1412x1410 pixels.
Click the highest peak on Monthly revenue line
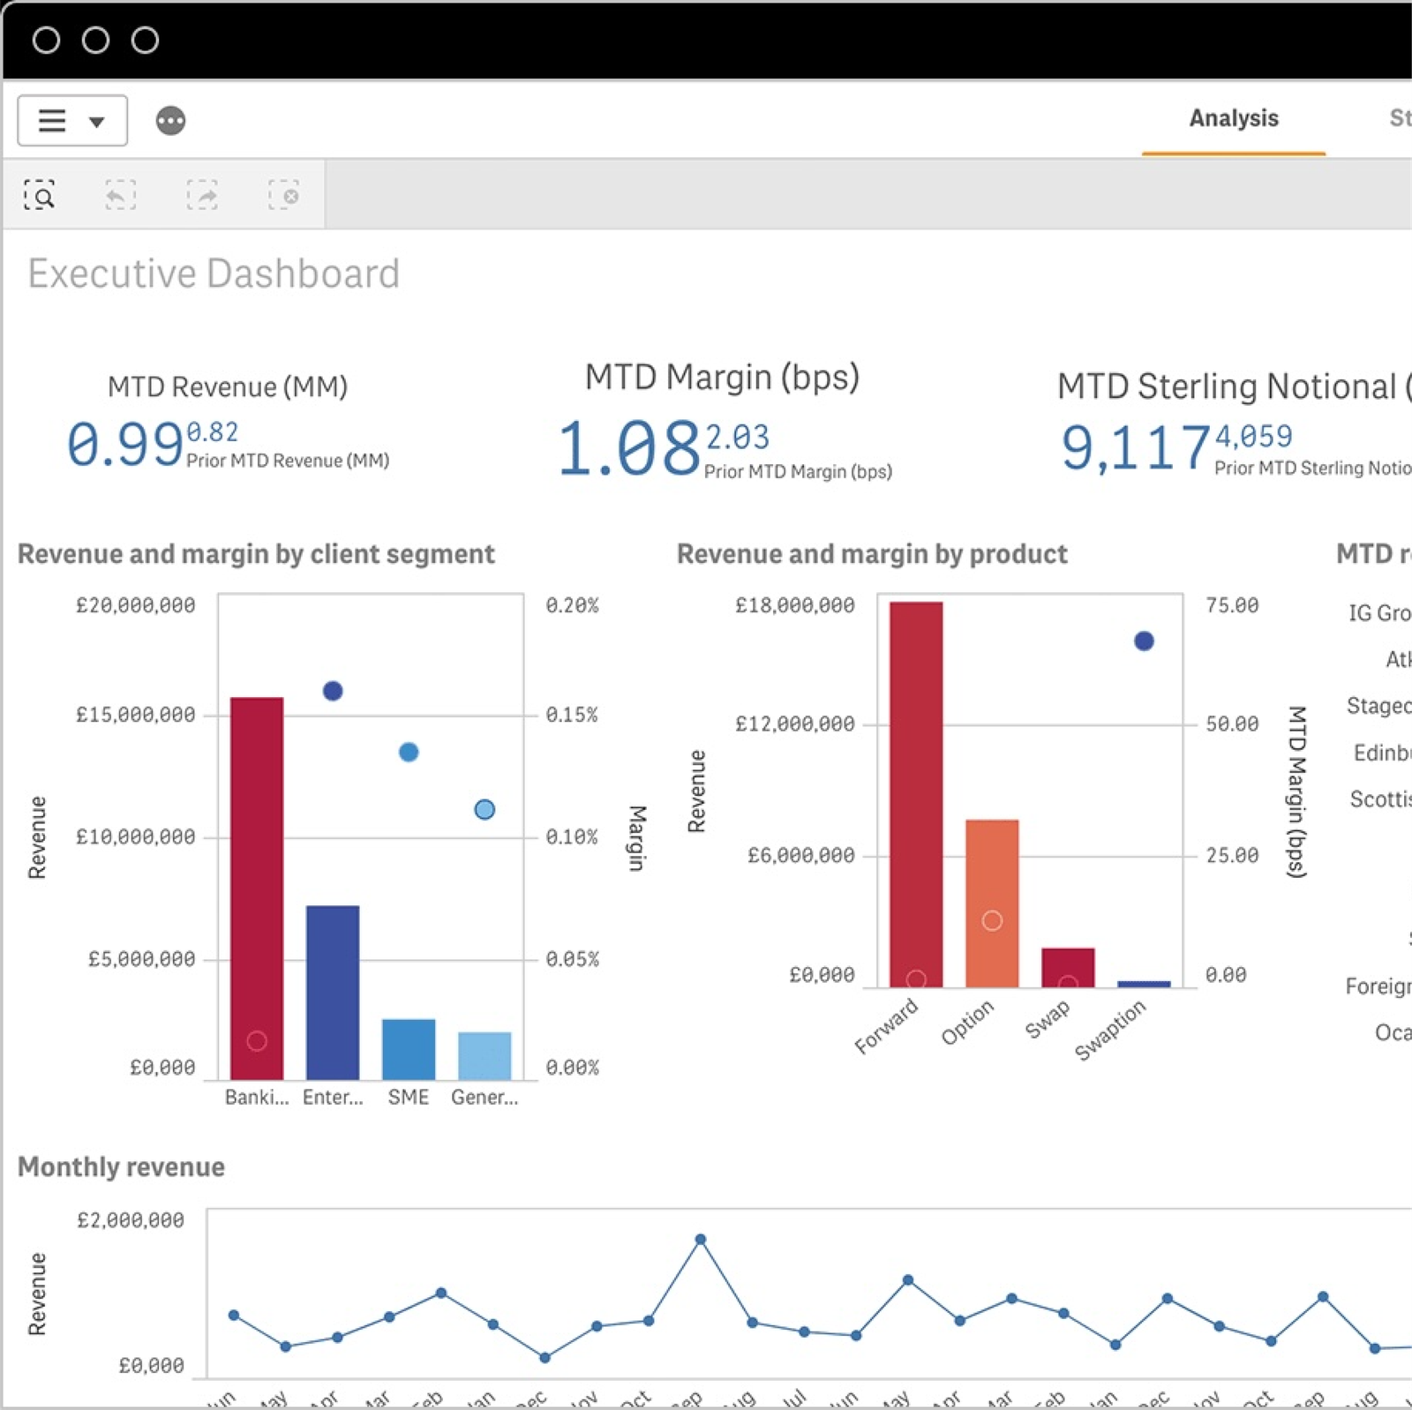click(701, 1240)
